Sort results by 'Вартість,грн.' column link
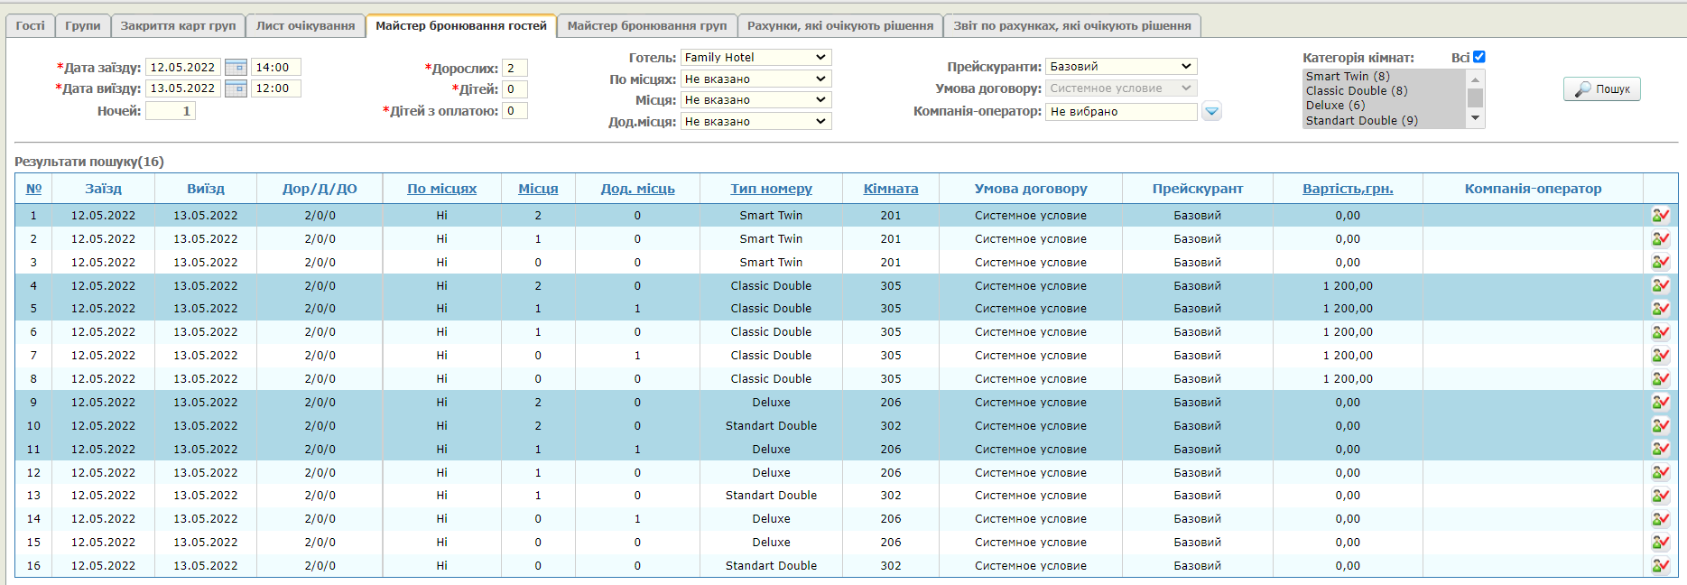This screenshot has width=1687, height=585. click(1347, 189)
